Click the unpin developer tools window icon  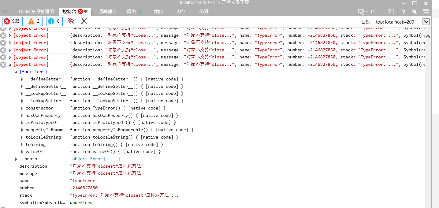point(415,11)
